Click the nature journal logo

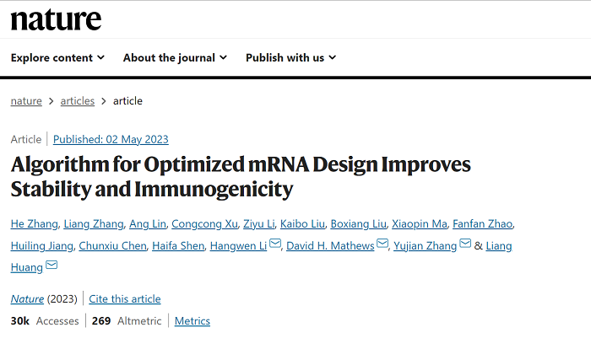click(x=56, y=19)
